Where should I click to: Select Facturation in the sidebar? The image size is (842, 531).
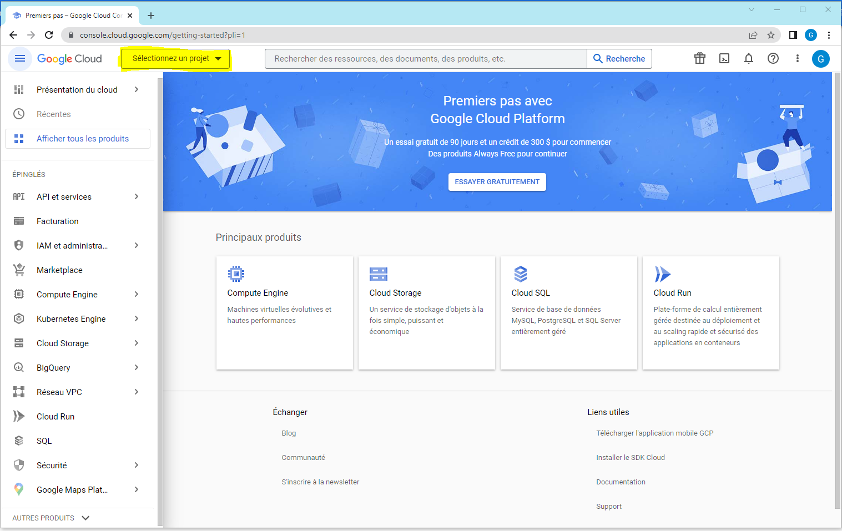tap(58, 221)
